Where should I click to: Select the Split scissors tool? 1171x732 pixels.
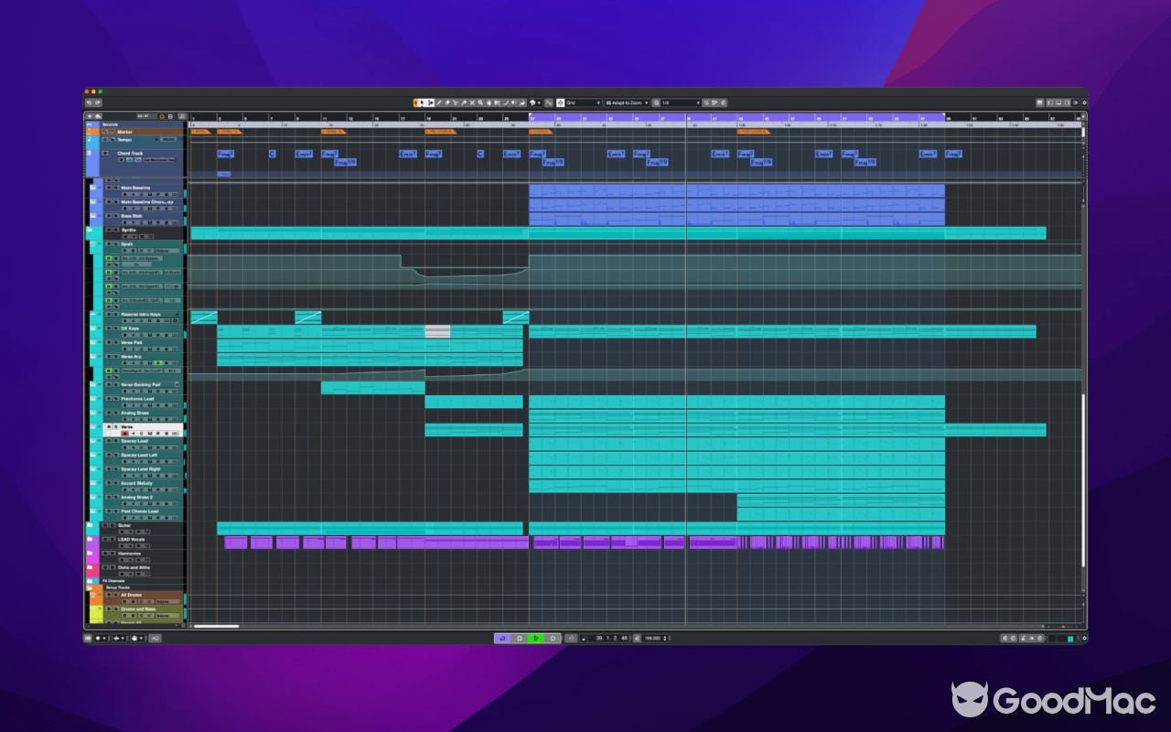coord(456,103)
